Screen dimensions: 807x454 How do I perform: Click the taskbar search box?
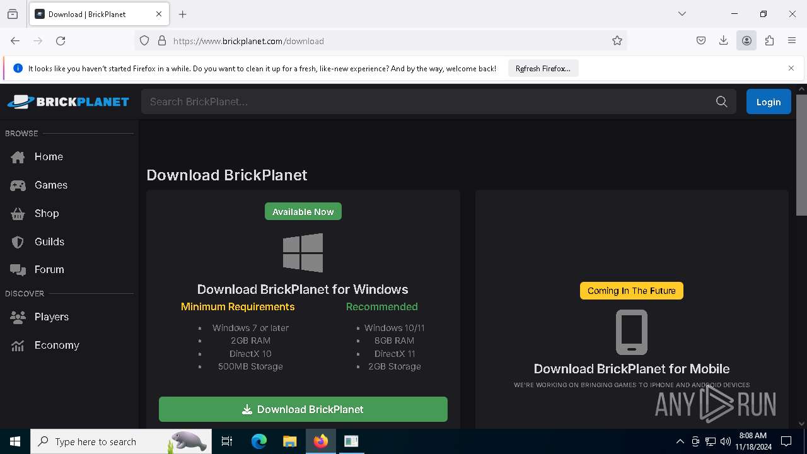(x=121, y=441)
